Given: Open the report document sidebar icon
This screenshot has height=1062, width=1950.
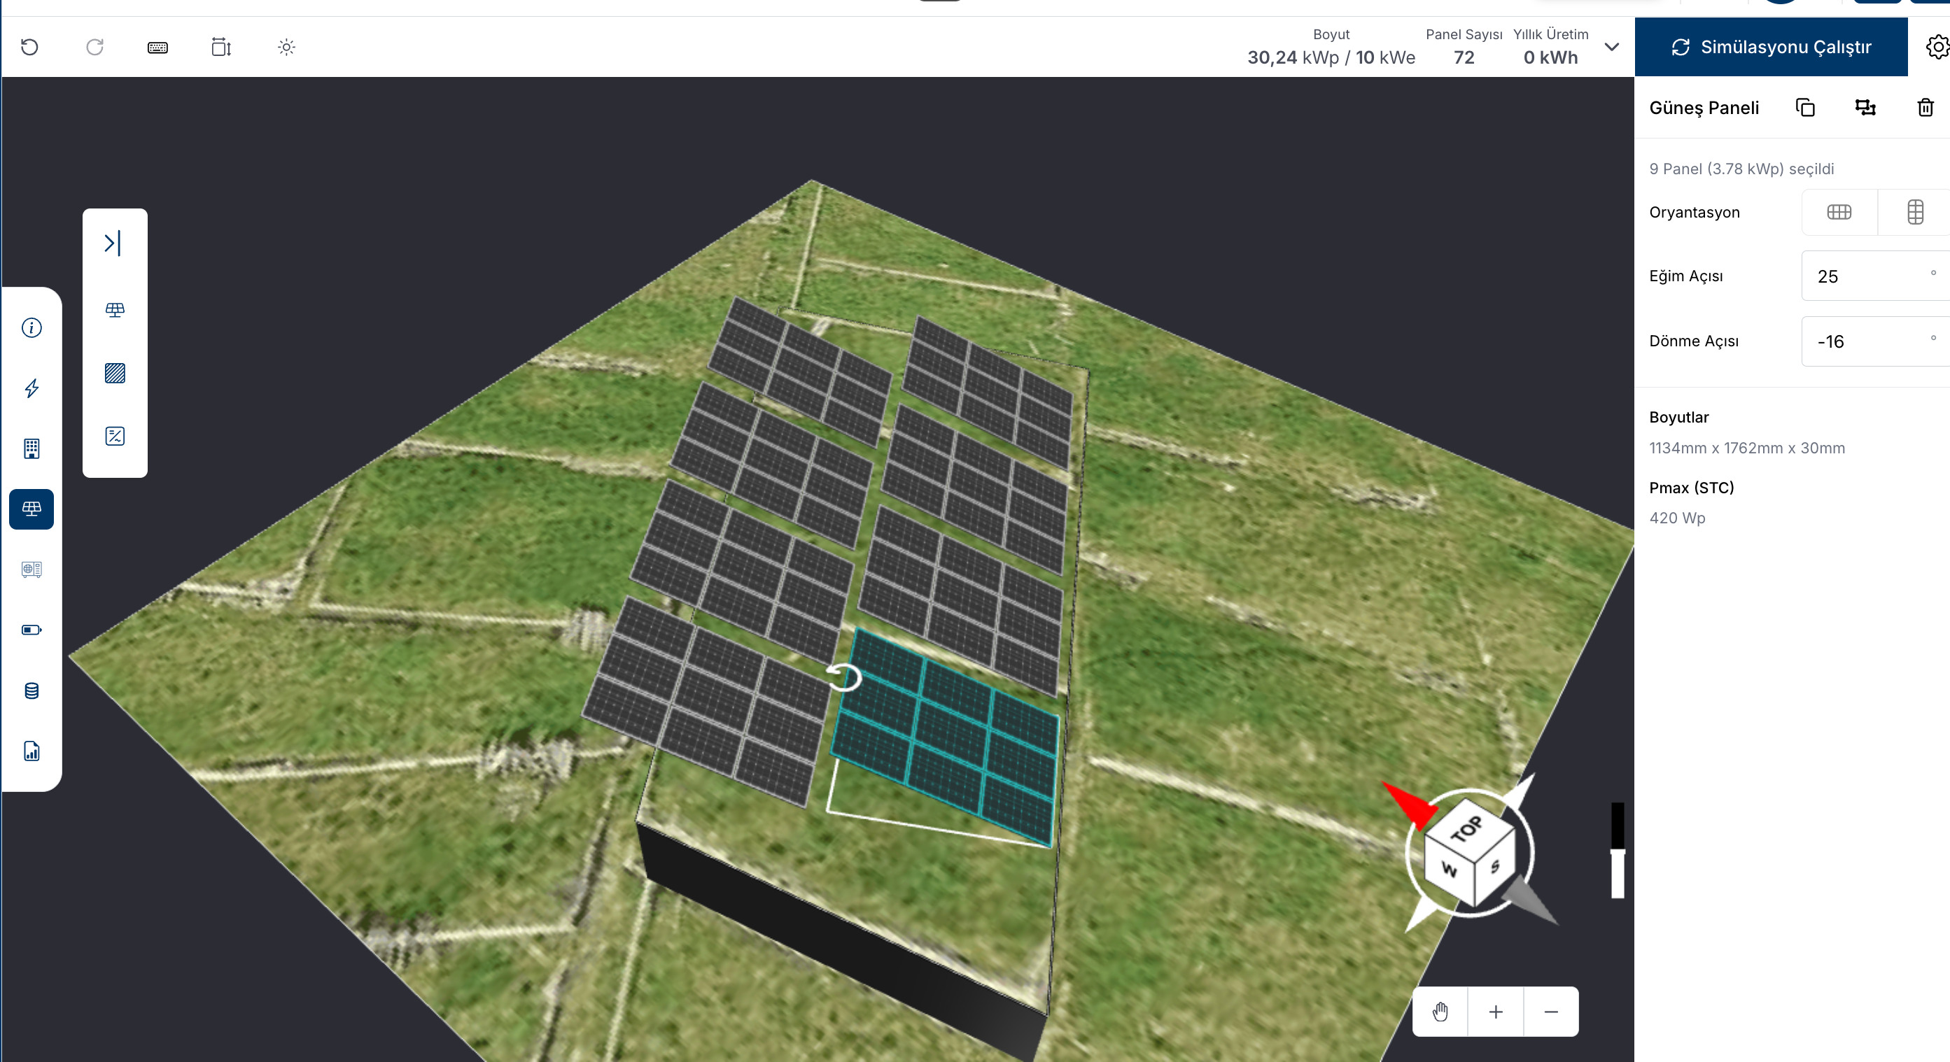Looking at the screenshot, I should tap(31, 751).
